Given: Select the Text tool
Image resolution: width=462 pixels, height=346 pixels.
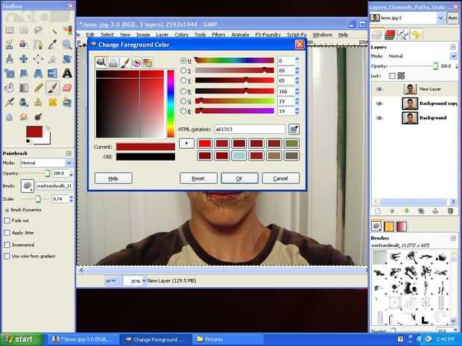Looking at the screenshot, I should coord(67,73).
